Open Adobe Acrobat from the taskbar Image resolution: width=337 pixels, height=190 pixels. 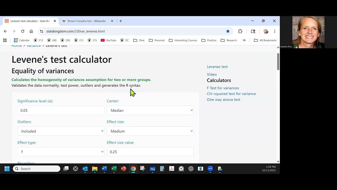point(172,169)
